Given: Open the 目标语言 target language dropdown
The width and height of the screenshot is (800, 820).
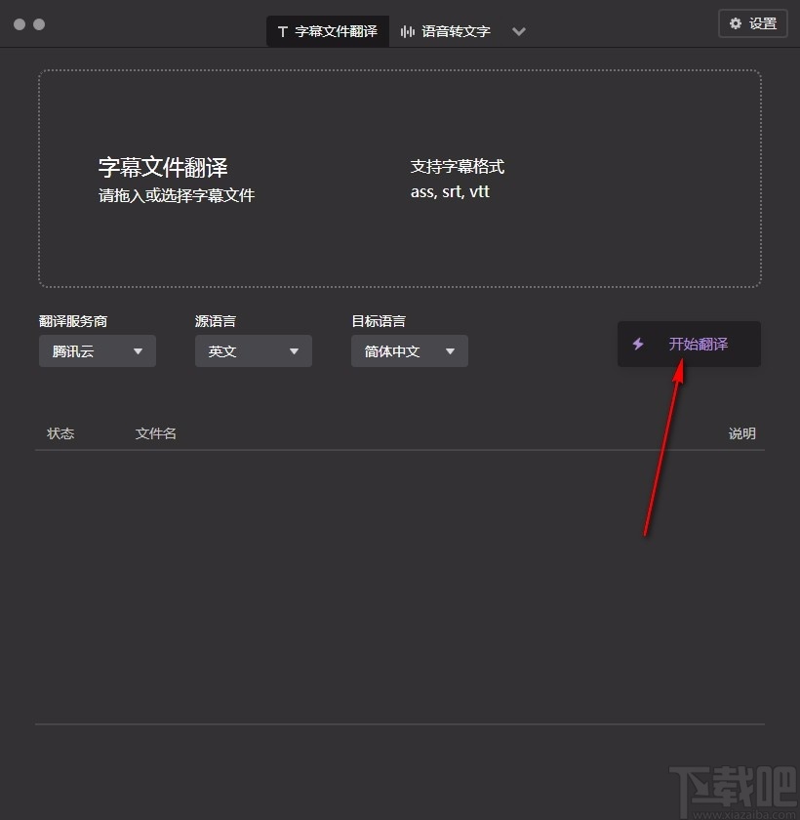Looking at the screenshot, I should [x=409, y=350].
